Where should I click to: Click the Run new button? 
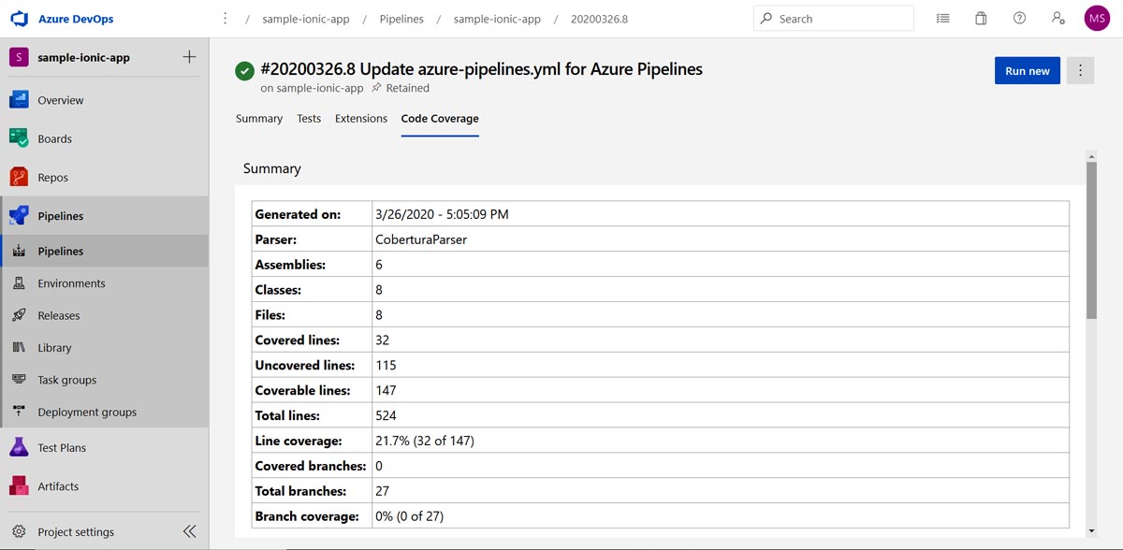1027,71
